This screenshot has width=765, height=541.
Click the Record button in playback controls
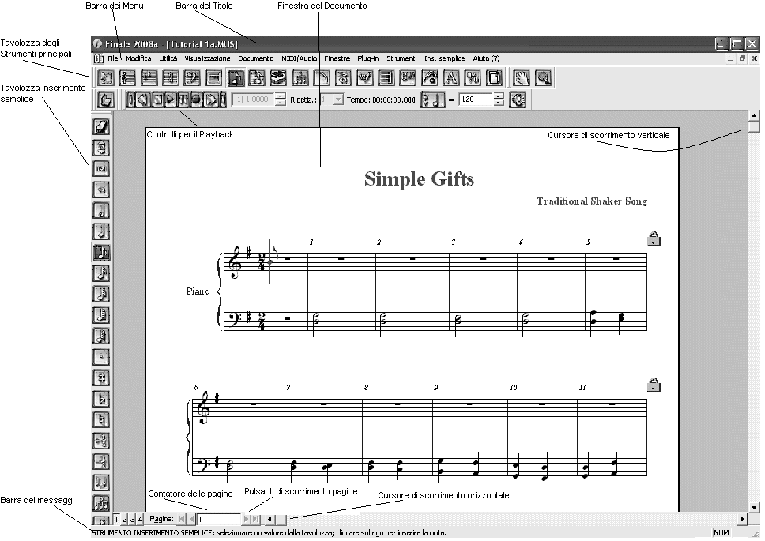click(196, 100)
